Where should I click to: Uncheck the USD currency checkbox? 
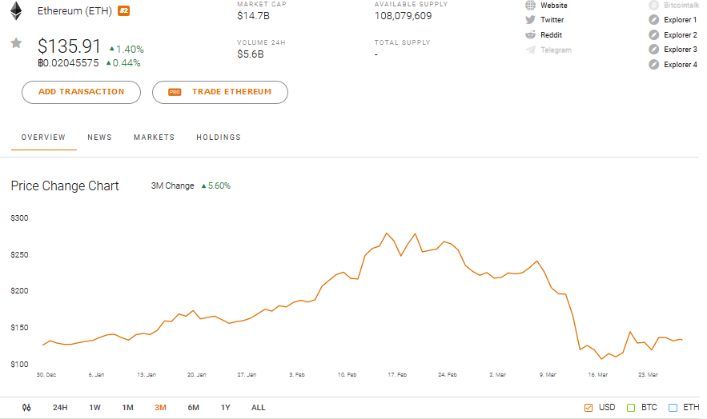(x=588, y=408)
